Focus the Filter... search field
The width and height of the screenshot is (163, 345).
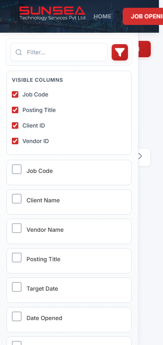click(59, 52)
